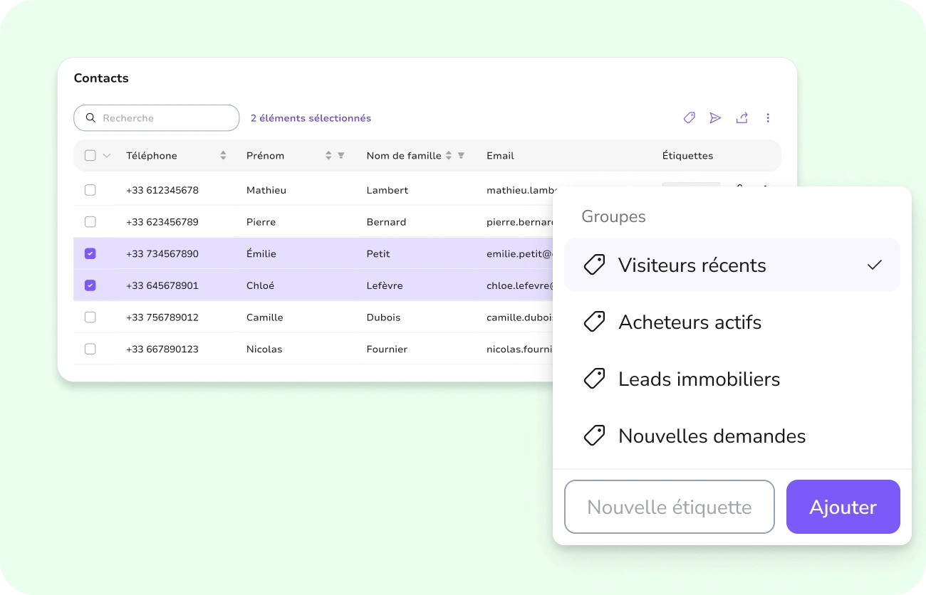This screenshot has width=926, height=595.
Task: Focus the Nouvelle étiquette input field
Action: click(x=669, y=507)
